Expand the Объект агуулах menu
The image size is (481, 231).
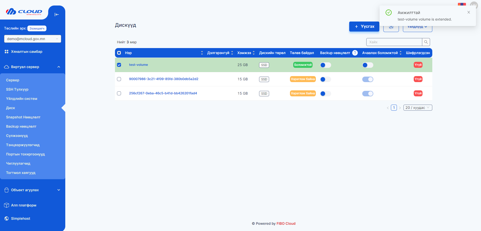32,190
